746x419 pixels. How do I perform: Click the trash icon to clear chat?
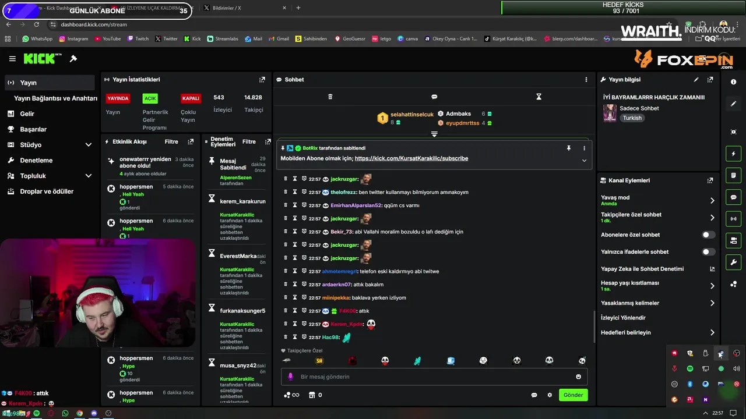point(330,97)
